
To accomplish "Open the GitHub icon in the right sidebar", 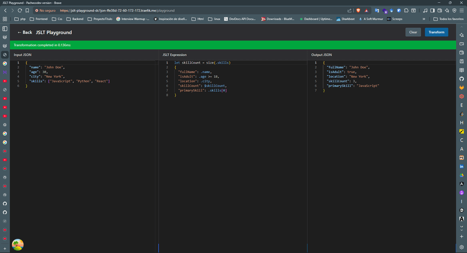I will [461, 79].
